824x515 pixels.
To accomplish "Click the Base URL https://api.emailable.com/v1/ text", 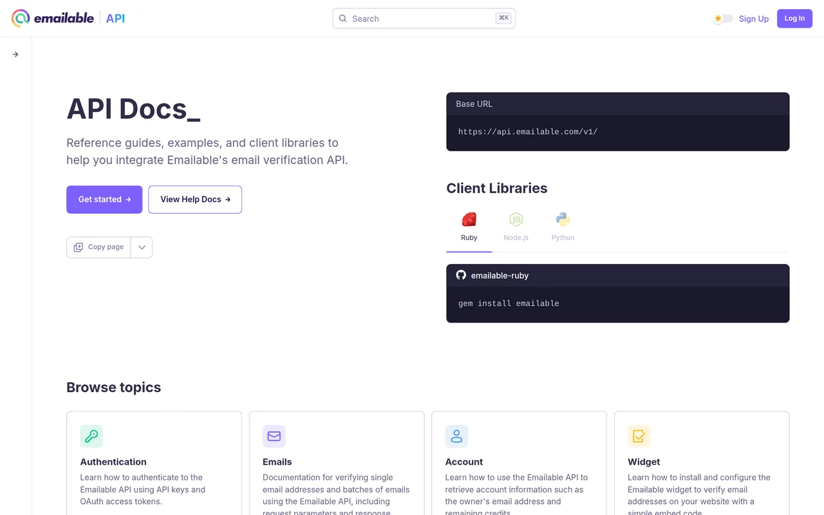I will pyautogui.click(x=528, y=132).
